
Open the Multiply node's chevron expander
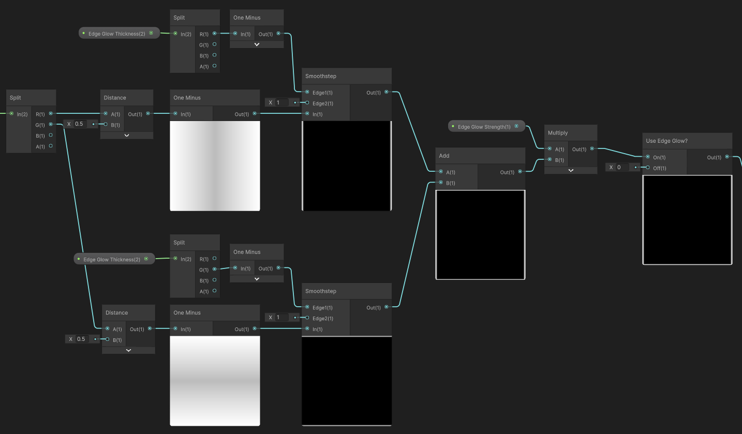(x=571, y=170)
